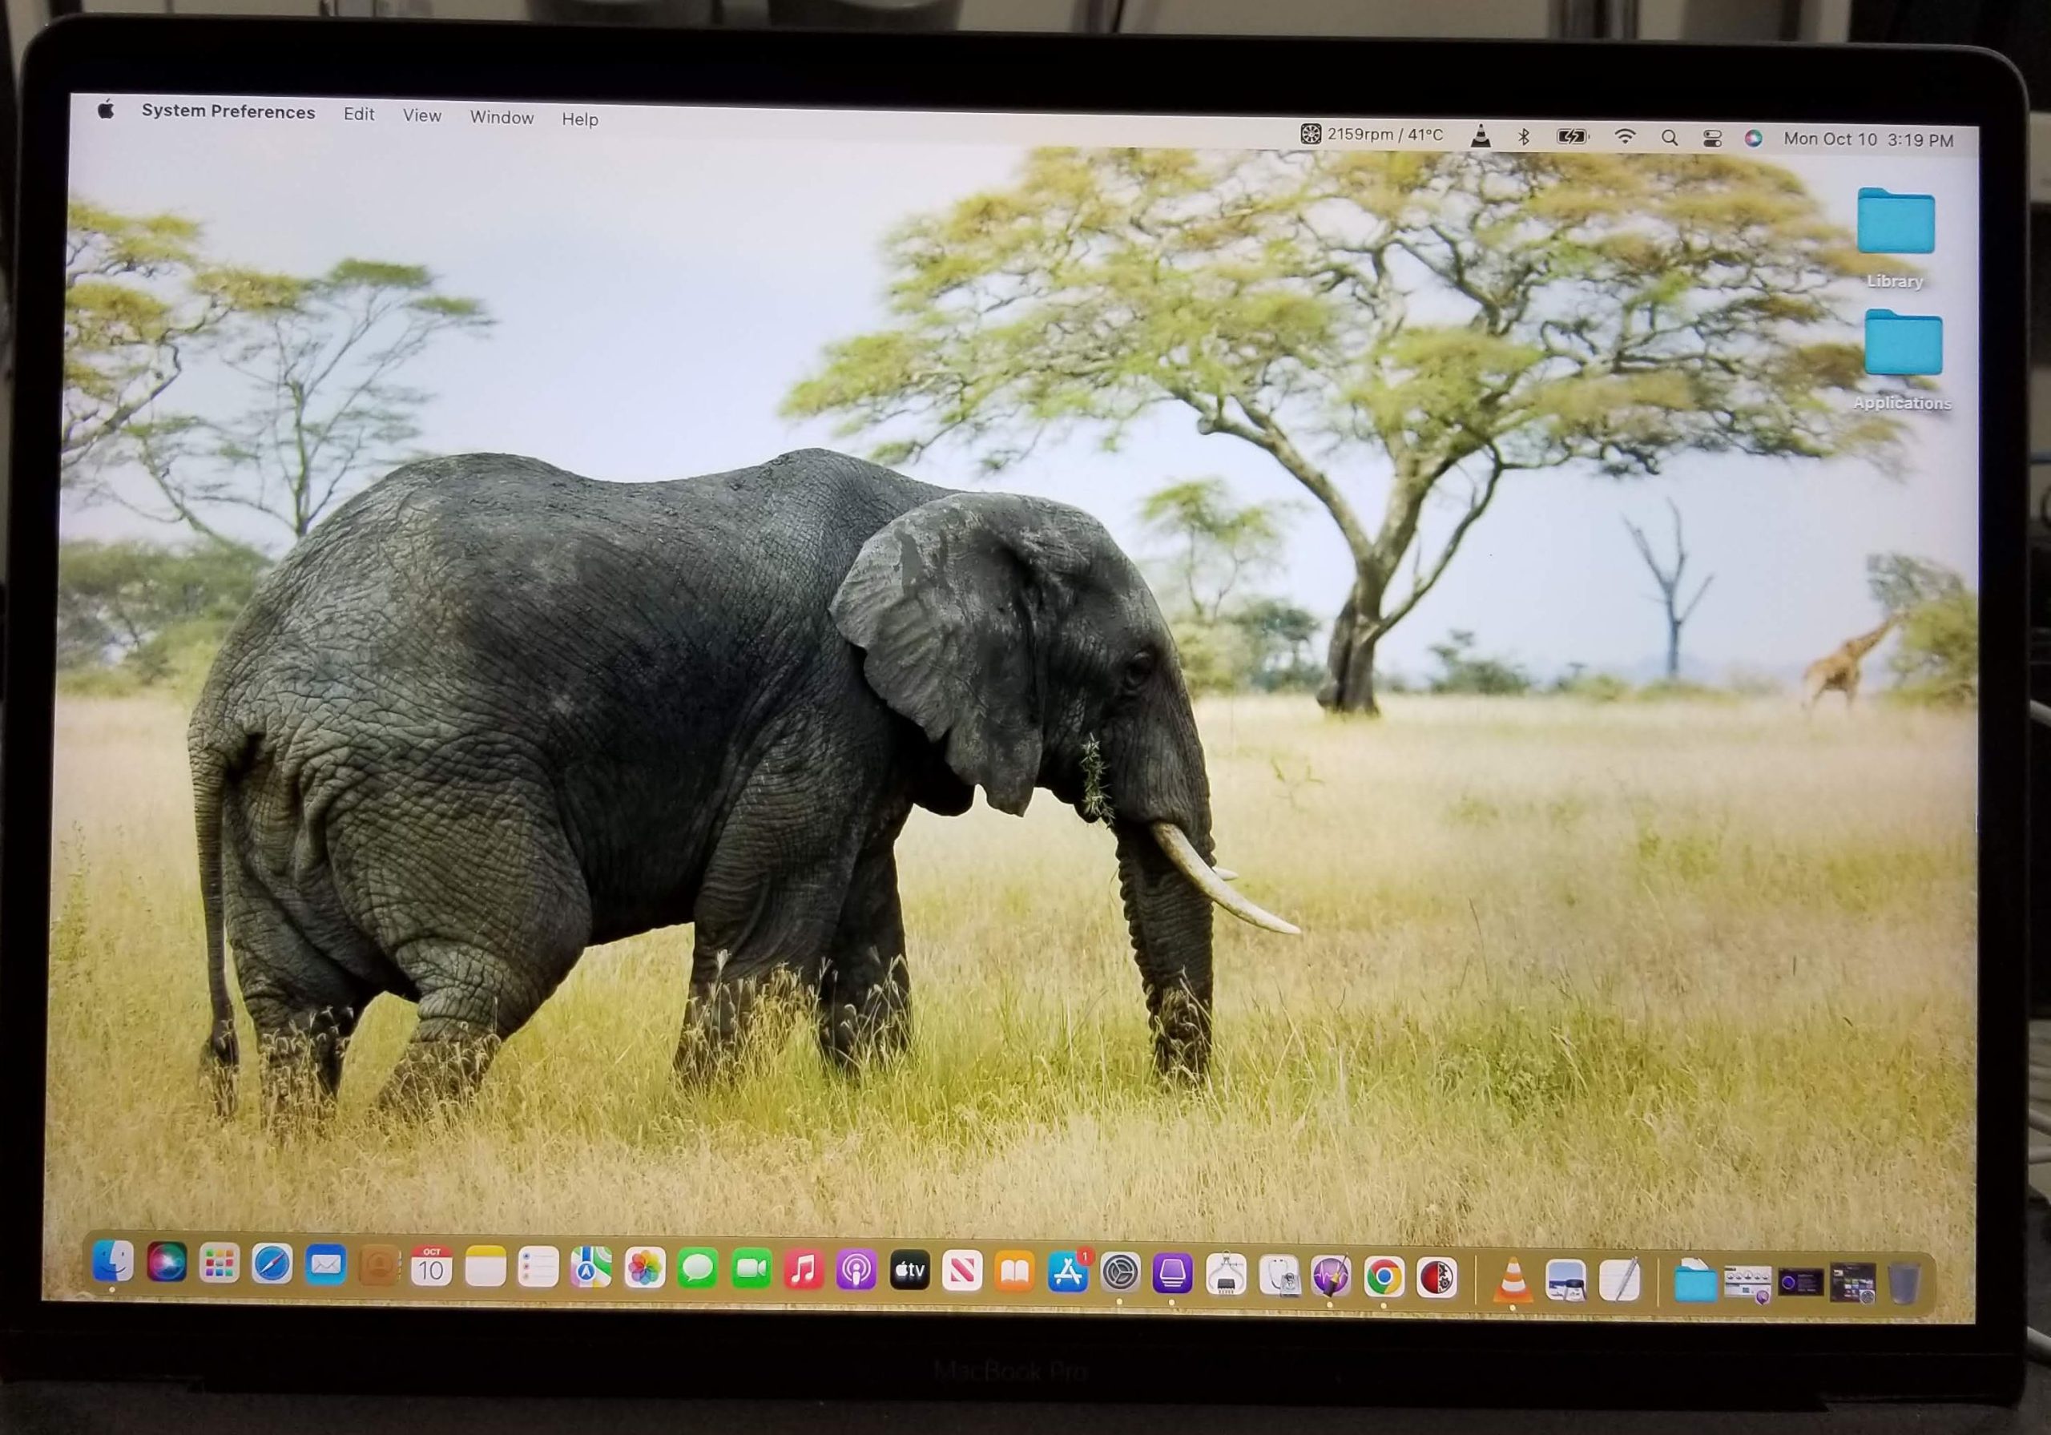Click the Trash in the Dock
Viewport: 2051px width, 1435px height.
[1903, 1284]
